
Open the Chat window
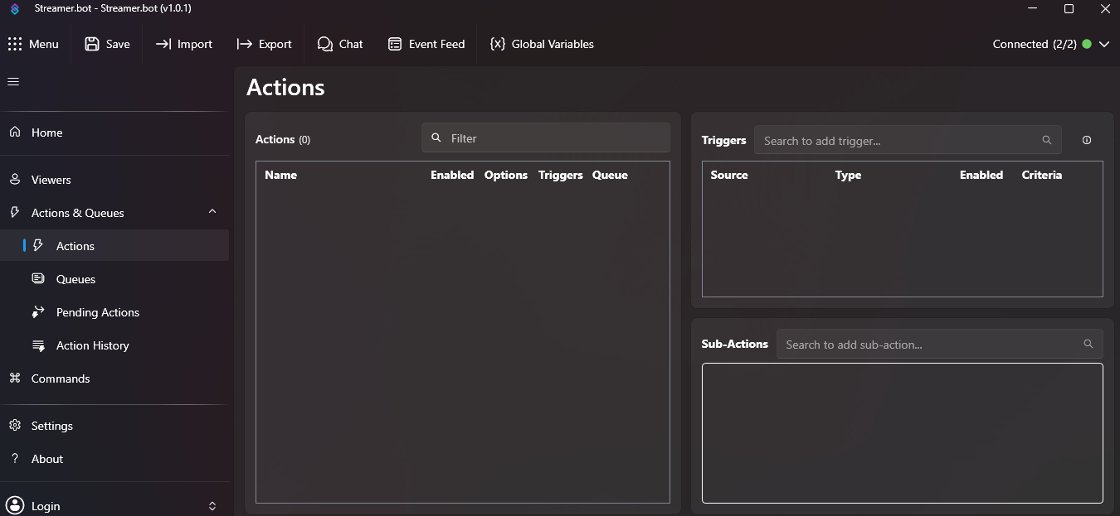340,44
